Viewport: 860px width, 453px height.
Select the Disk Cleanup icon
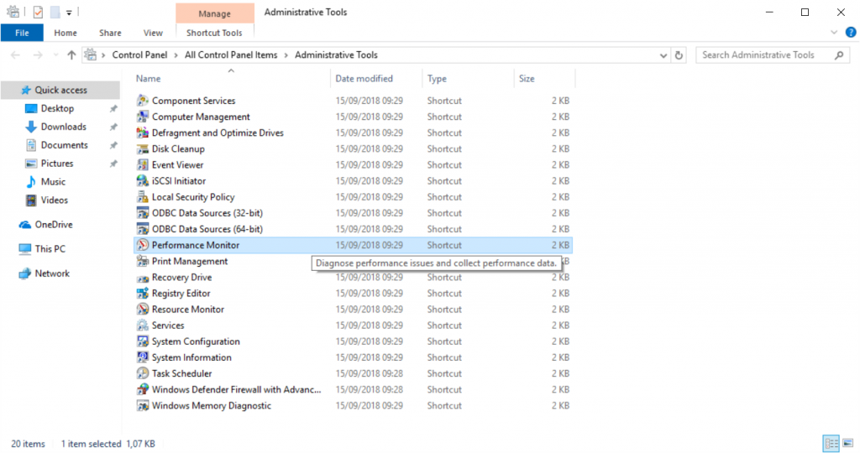click(x=143, y=148)
